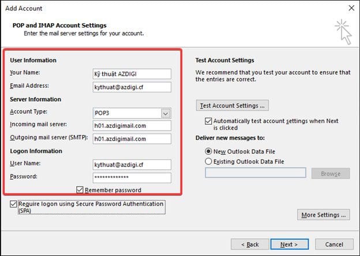Choose Existing Outlook Data File option
Screen dimensions: 360x256
(x=209, y=161)
